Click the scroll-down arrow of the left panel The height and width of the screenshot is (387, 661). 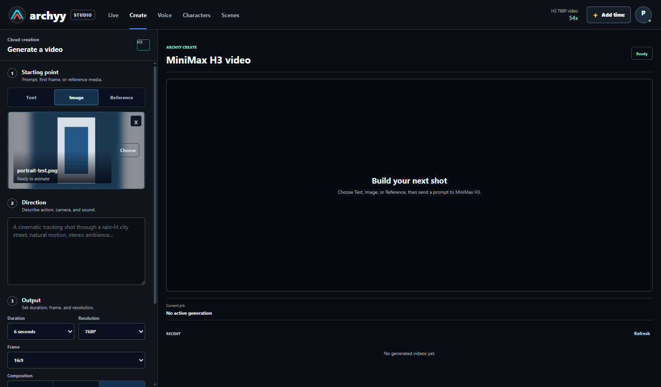(x=155, y=384)
